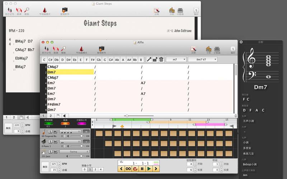Click the trash delete icon
287x179 pixels.
click(161, 59)
